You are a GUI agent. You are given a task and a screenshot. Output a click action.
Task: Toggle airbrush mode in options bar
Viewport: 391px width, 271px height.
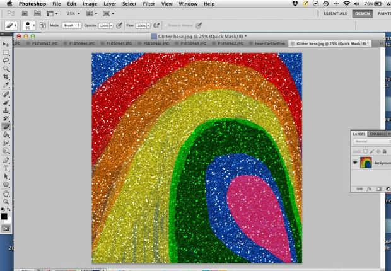tap(156, 25)
